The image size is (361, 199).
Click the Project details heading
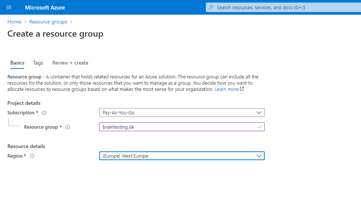coord(24,103)
